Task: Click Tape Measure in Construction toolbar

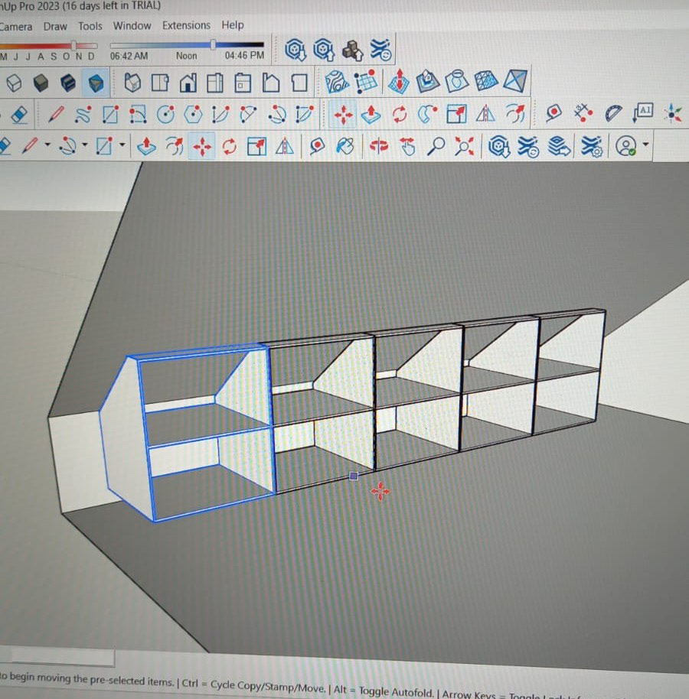Action: [553, 112]
